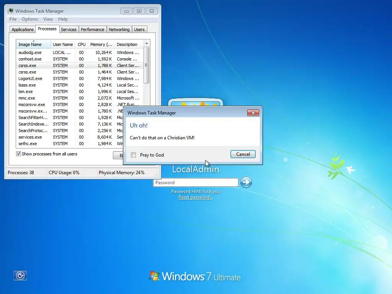The image size is (392, 294).
Task: Sort by Description column header
Action: (129, 44)
